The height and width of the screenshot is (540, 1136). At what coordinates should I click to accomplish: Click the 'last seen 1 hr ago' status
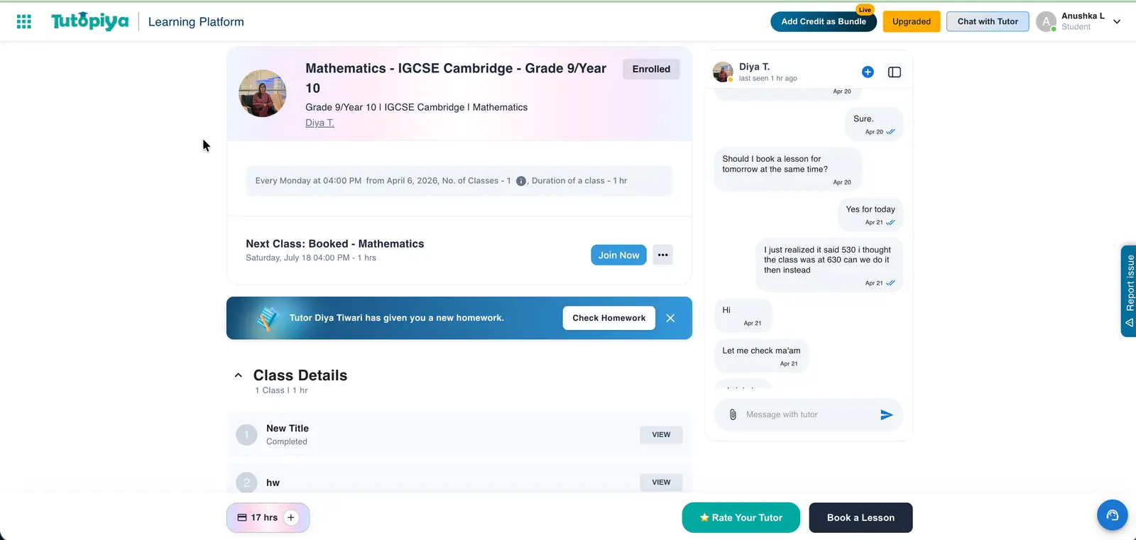[x=768, y=78]
